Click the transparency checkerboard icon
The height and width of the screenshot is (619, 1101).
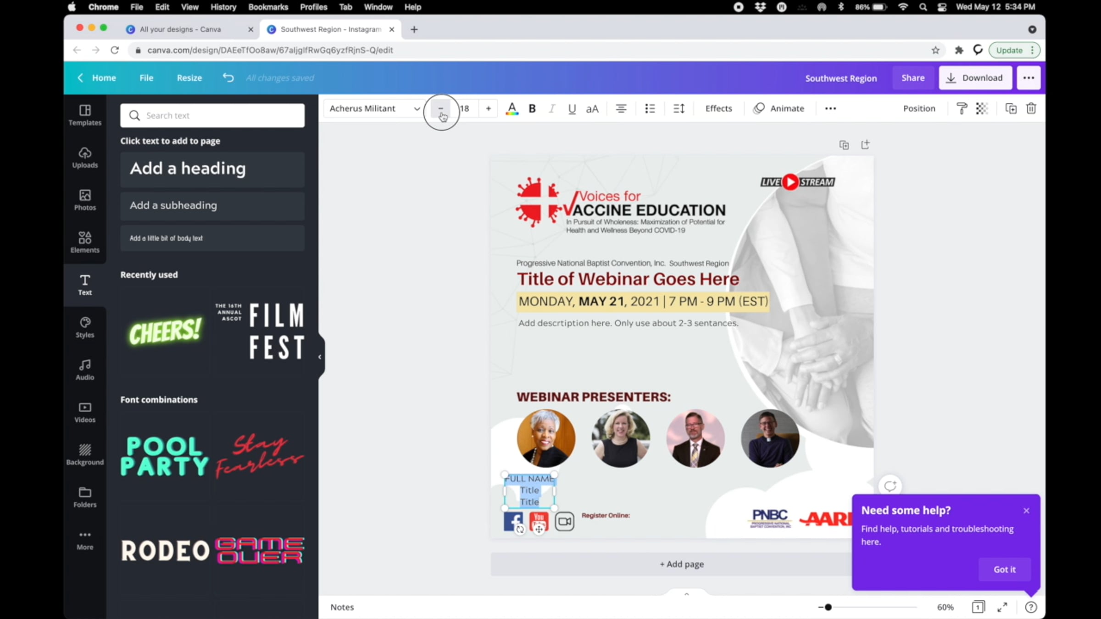click(x=982, y=109)
